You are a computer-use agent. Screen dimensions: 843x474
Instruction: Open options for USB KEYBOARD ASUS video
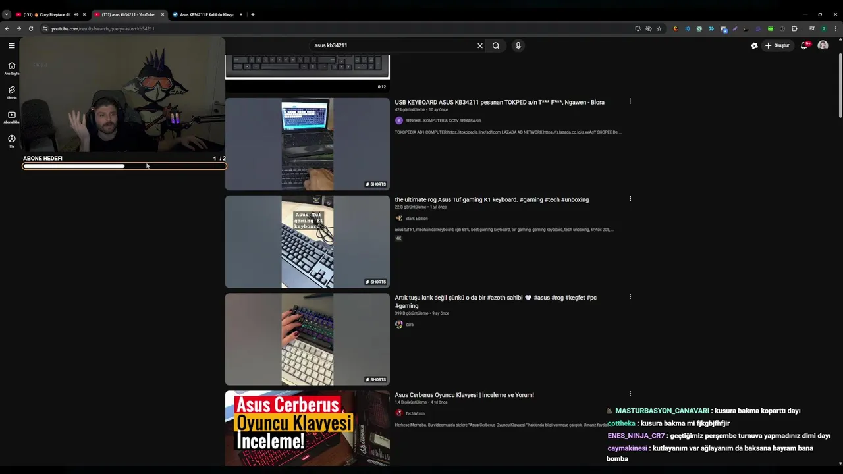click(630, 101)
